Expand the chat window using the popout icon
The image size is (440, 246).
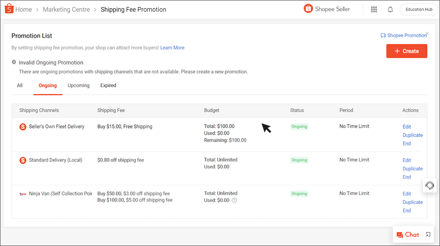[428, 235]
